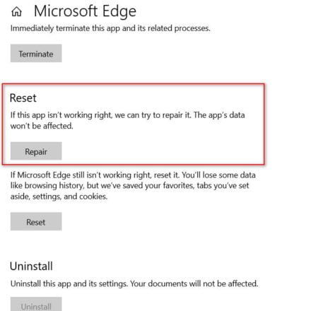Click the Reset button below the description
The image size is (311, 311).
[36, 221]
